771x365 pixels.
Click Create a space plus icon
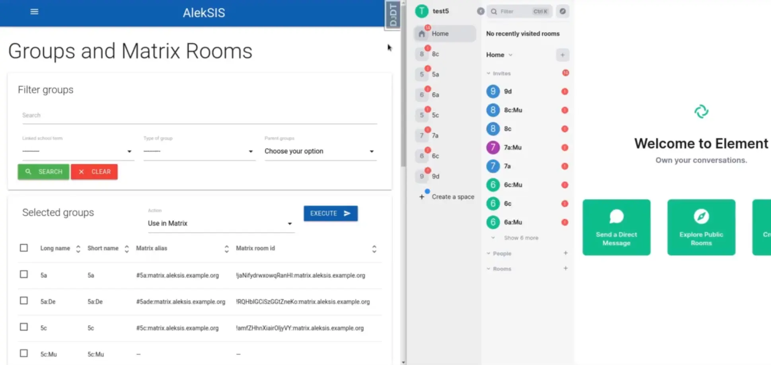(x=422, y=197)
